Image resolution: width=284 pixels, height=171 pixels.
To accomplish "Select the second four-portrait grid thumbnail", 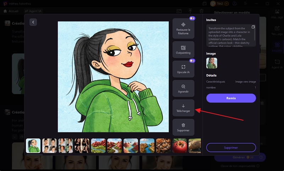I will 66,146.
